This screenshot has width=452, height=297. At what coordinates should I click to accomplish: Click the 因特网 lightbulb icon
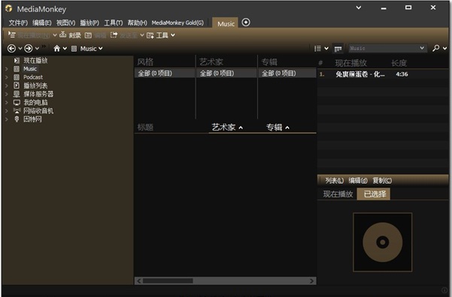click(x=17, y=119)
